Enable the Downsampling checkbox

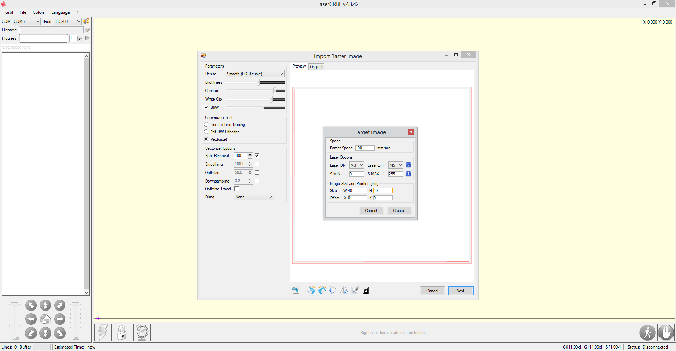257,181
